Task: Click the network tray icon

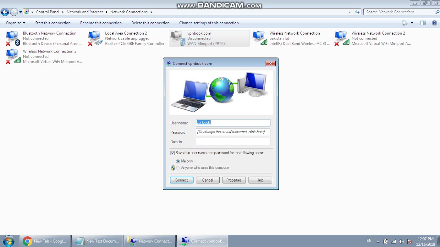Action: point(394,242)
